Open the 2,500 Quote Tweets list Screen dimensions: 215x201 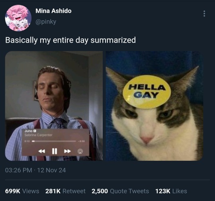pos(120,191)
